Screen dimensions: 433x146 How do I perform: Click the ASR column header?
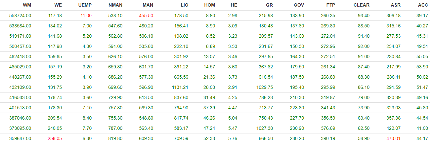396,5
